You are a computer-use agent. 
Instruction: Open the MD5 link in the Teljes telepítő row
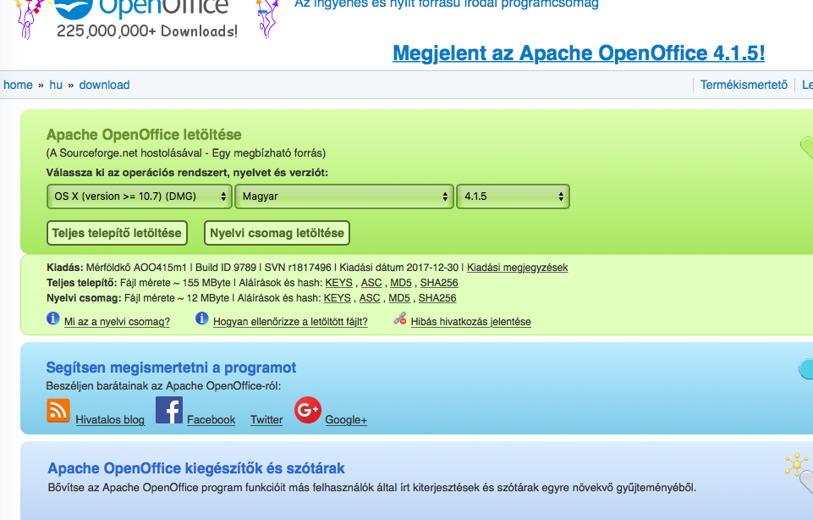(401, 283)
